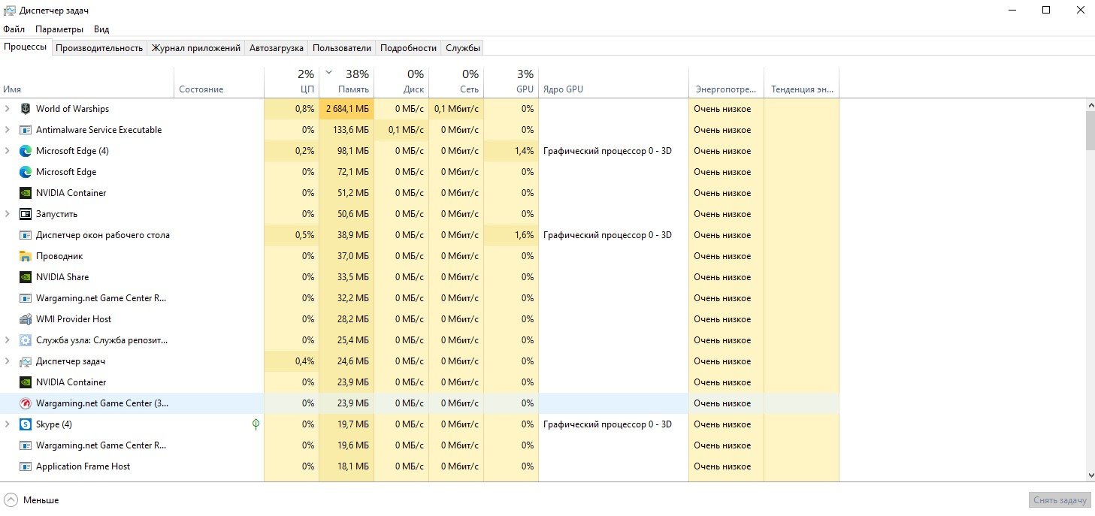Sort by the Сеть column header
The image size is (1095, 516).
pos(456,83)
